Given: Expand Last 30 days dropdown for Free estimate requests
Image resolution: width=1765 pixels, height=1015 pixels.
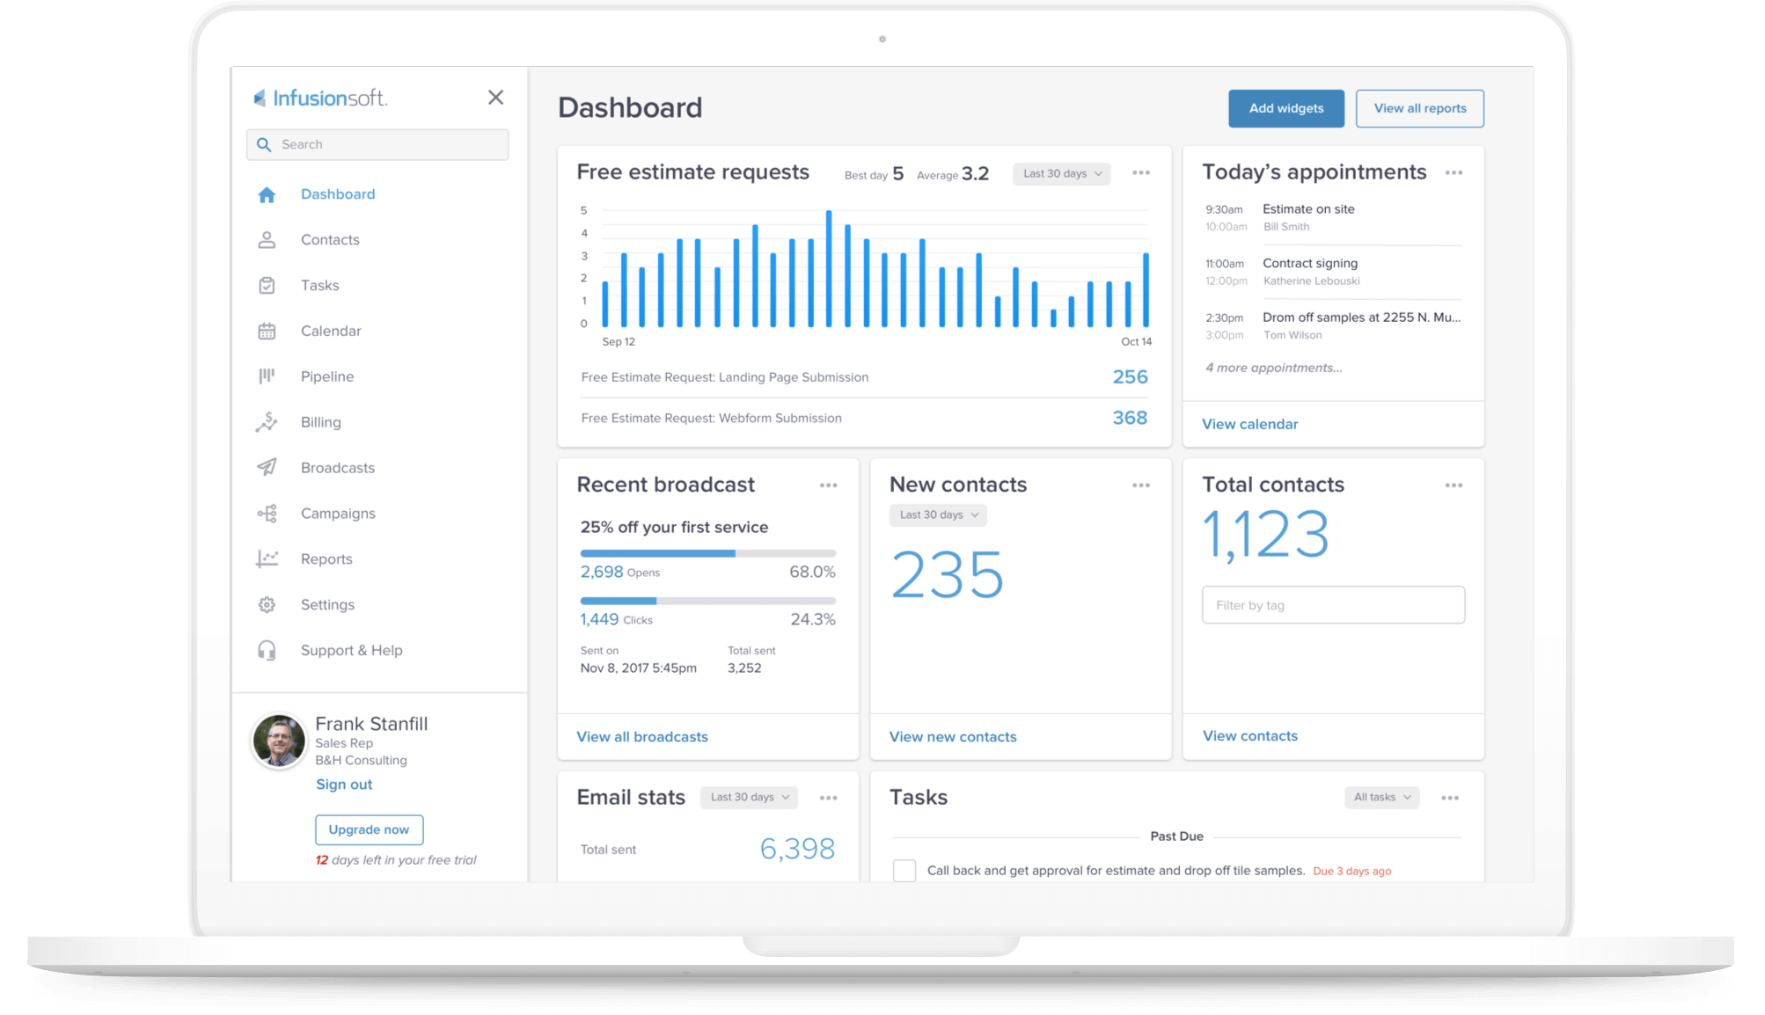Looking at the screenshot, I should [1061, 173].
